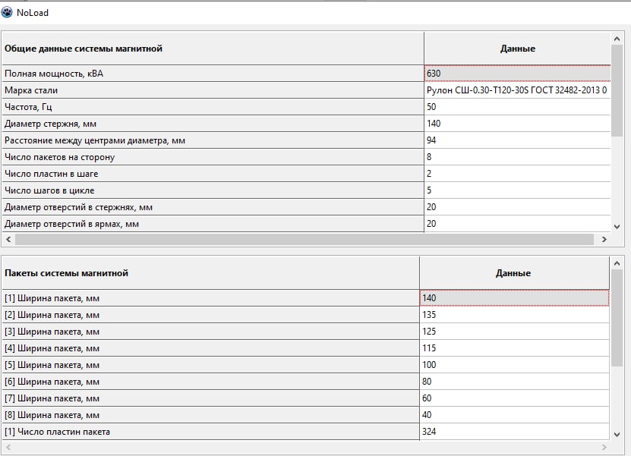Screen dimensions: 631x456
Task: Click upper table vertical scrollbar thumb
Action: [x=617, y=91]
